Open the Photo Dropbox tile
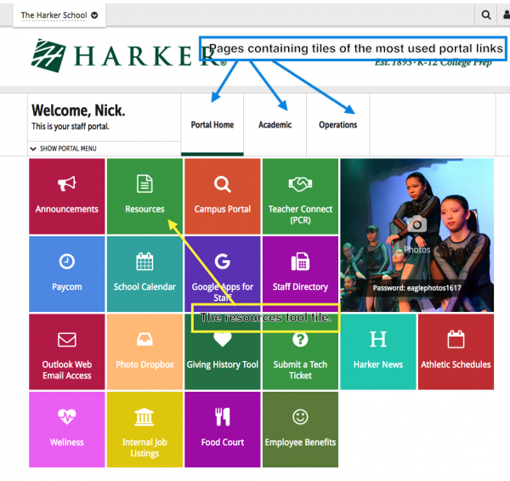 click(144, 352)
